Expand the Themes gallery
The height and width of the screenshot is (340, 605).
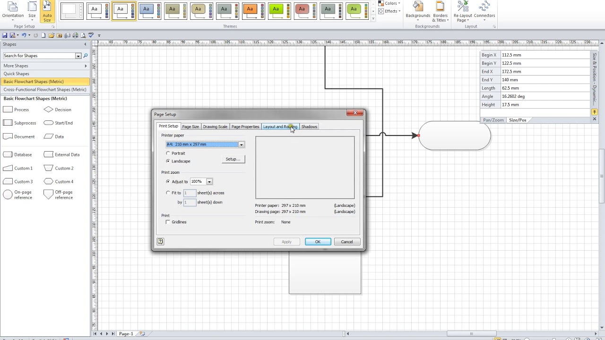[373, 18]
